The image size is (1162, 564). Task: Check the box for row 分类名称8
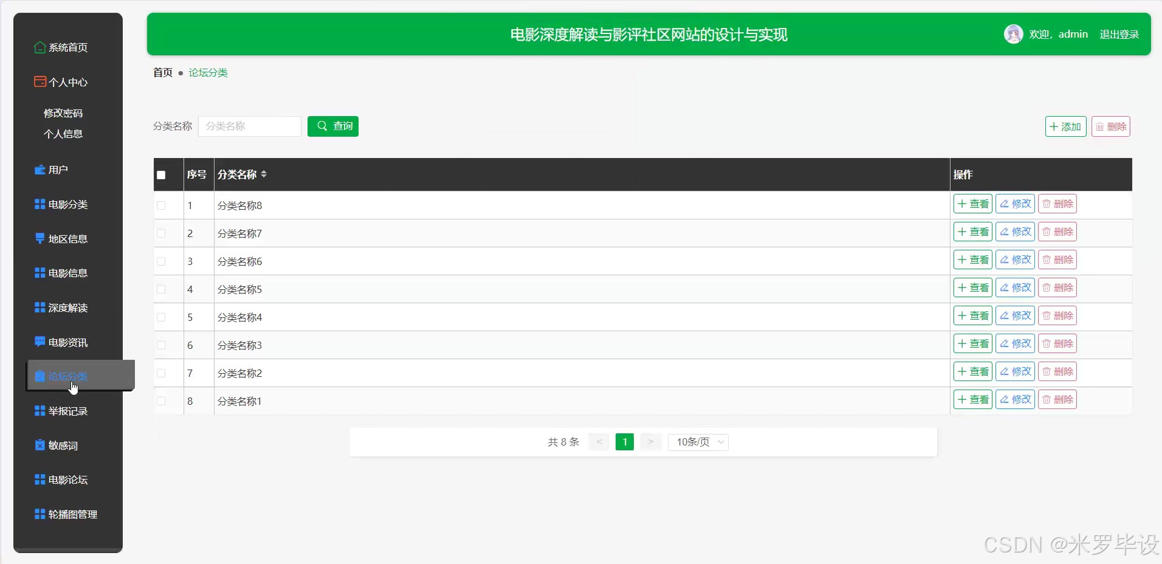click(161, 205)
